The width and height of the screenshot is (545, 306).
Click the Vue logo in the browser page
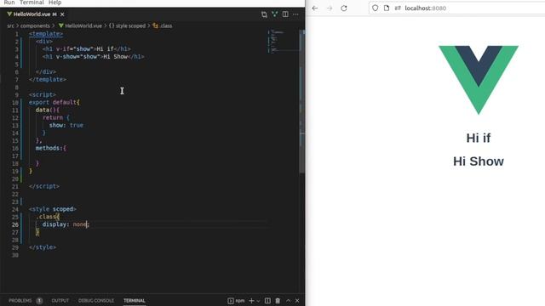pos(479,80)
